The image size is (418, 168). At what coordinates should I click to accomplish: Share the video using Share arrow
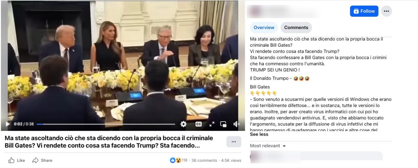tap(35, 160)
